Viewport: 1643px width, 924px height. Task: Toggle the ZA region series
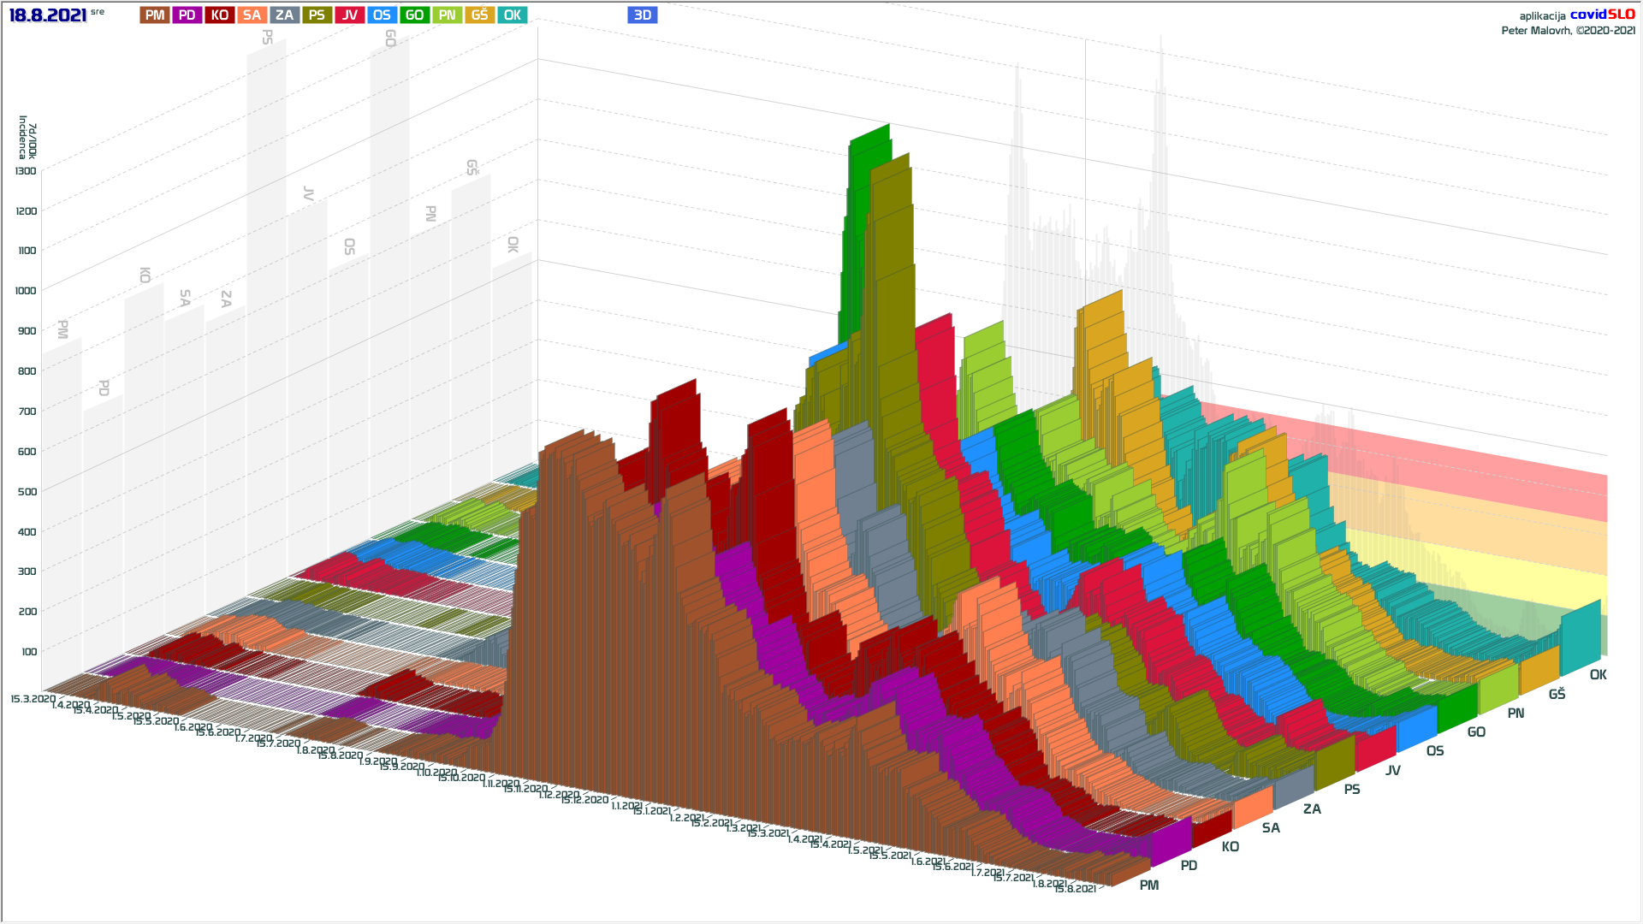tap(285, 15)
